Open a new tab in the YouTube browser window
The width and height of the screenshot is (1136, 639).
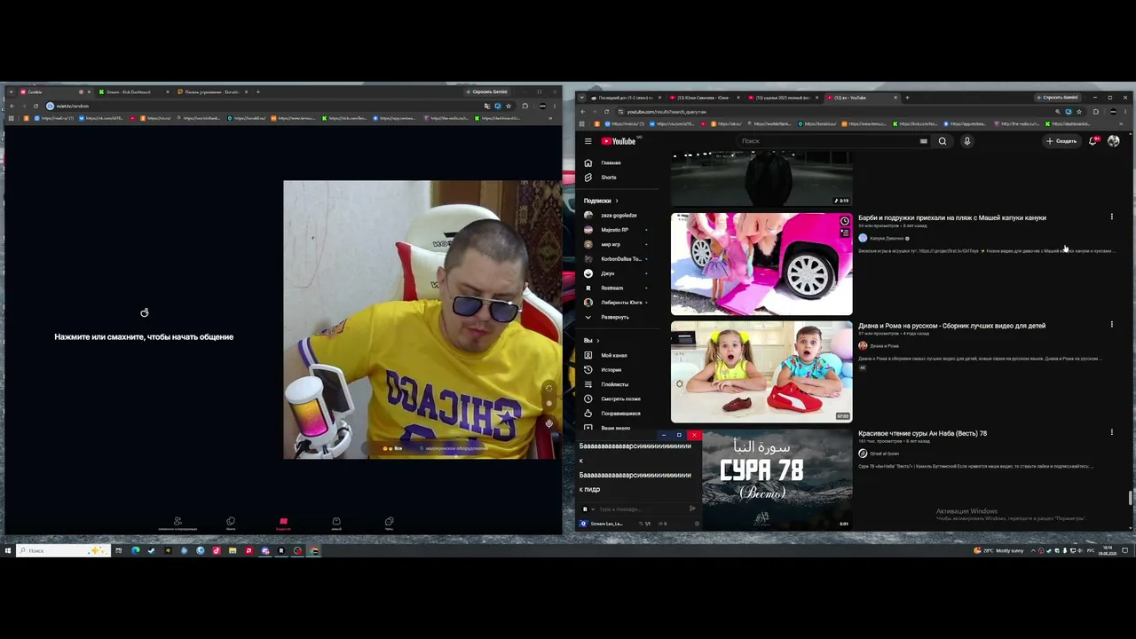pyautogui.click(x=907, y=98)
